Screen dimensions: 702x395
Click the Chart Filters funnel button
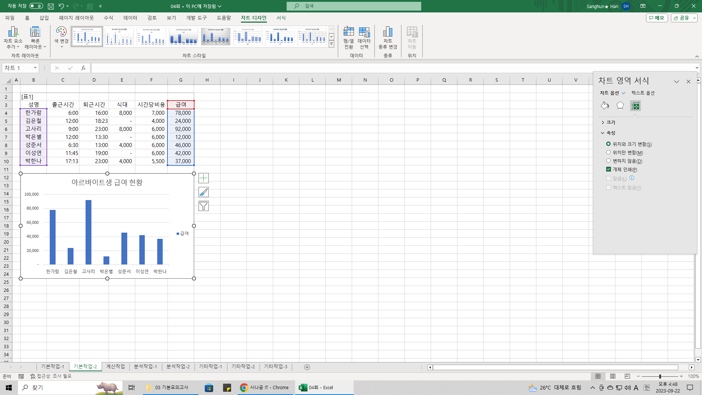(x=204, y=206)
